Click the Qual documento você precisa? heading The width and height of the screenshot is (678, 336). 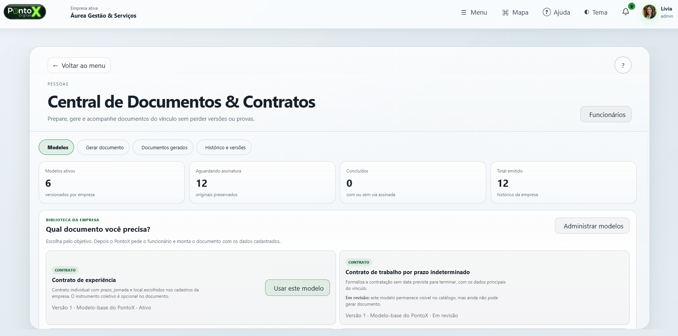(x=98, y=229)
